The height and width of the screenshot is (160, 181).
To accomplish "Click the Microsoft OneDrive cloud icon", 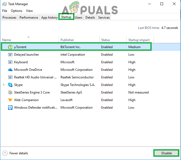I will pos(10,70).
